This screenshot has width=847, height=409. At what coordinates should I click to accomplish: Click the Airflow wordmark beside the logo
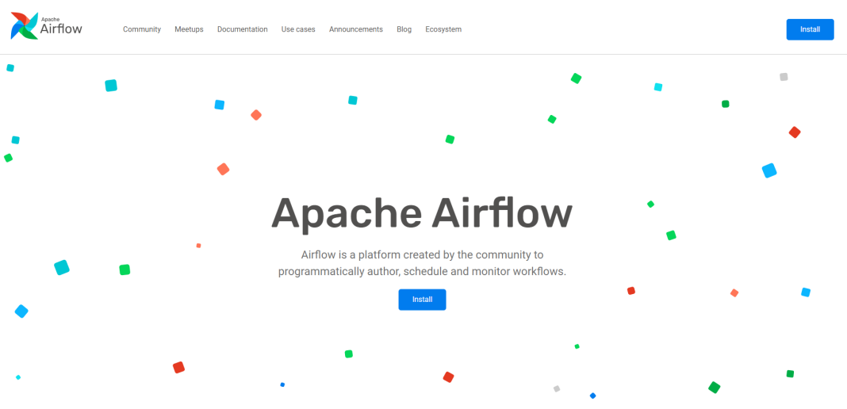(x=61, y=29)
